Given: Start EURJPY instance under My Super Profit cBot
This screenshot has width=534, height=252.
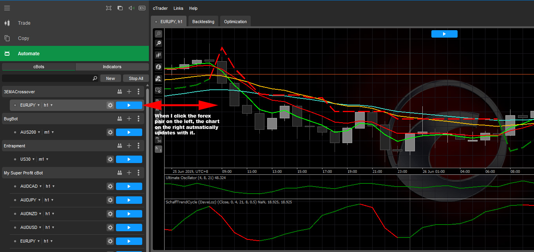Looking at the screenshot, I should [x=129, y=241].
